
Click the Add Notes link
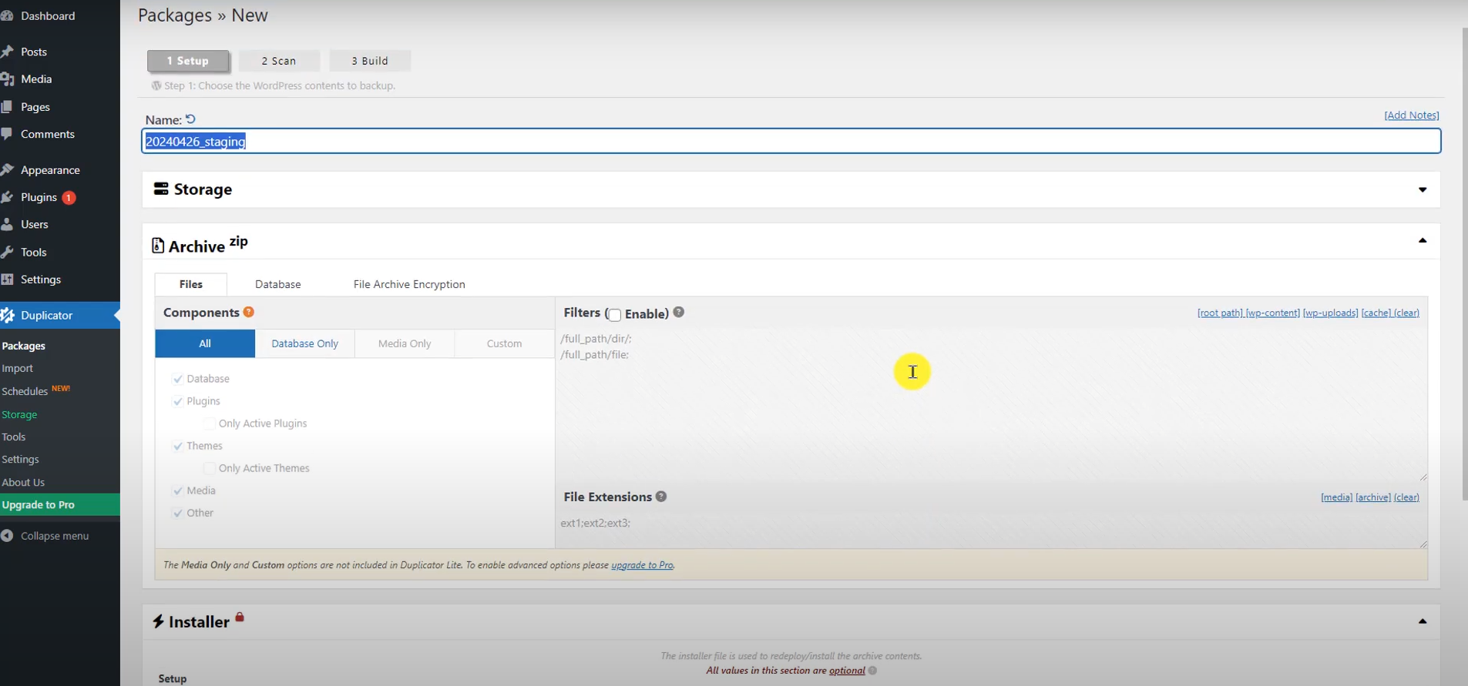(1411, 115)
